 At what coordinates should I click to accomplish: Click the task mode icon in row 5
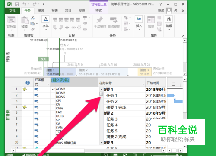click(36, 113)
